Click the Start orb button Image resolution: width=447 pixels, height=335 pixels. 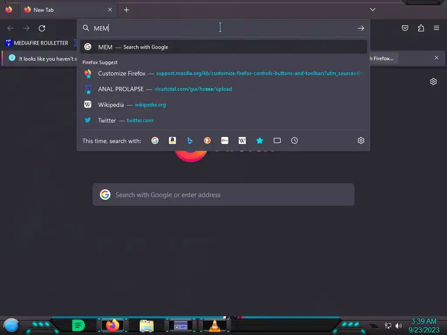11,325
